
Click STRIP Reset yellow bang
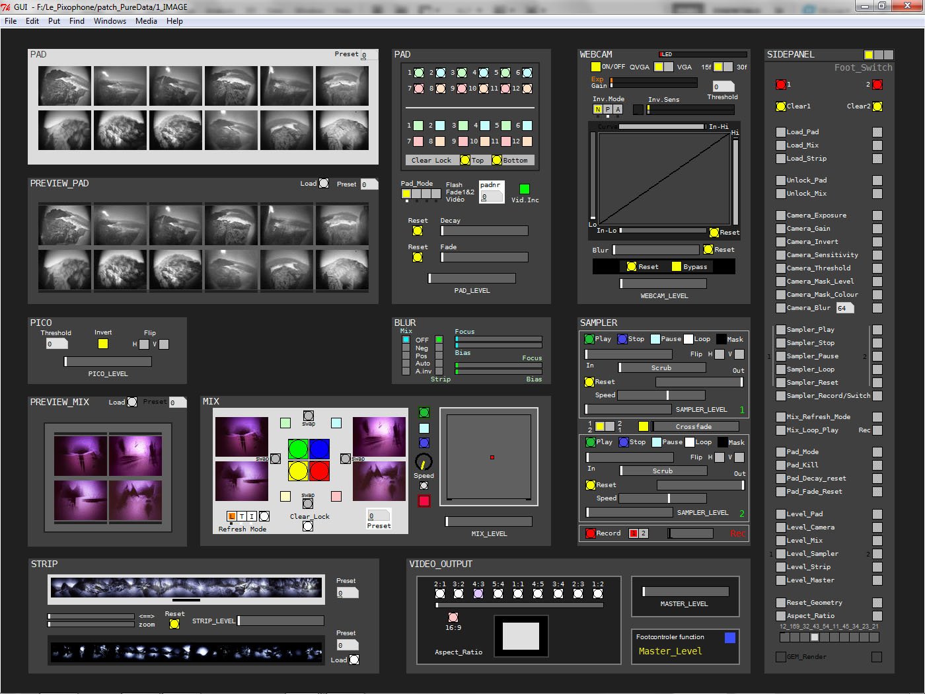(x=174, y=624)
